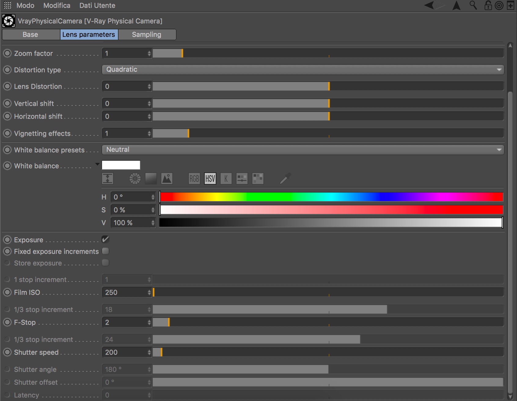Open the Dati Utente menu
Viewport: 517px width, 401px height.
97,6
